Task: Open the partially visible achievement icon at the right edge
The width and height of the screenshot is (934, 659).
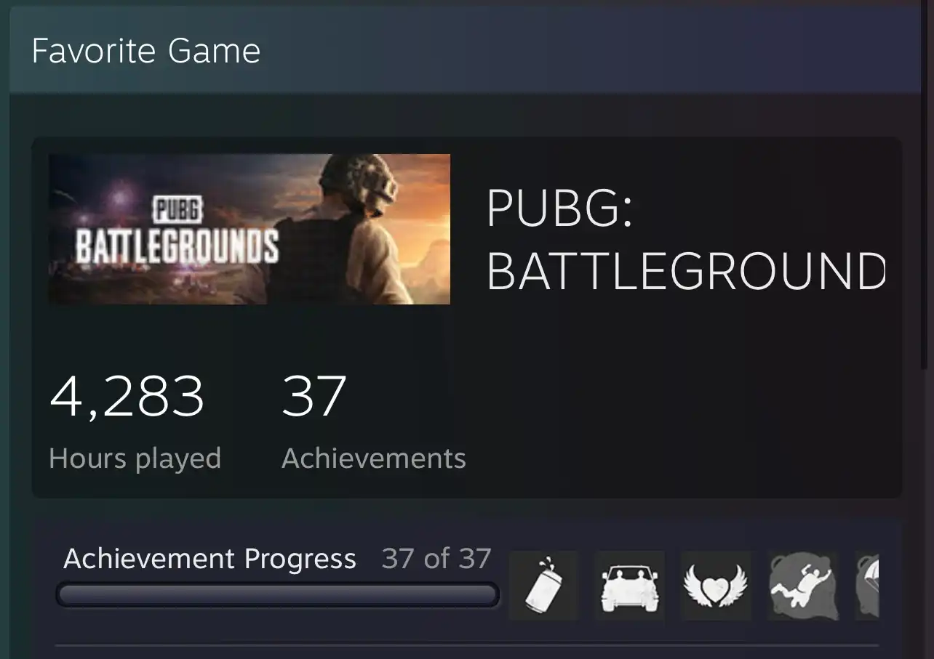Action: tap(867, 586)
